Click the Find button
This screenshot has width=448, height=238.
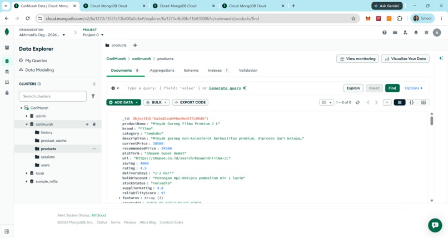pyautogui.click(x=392, y=88)
